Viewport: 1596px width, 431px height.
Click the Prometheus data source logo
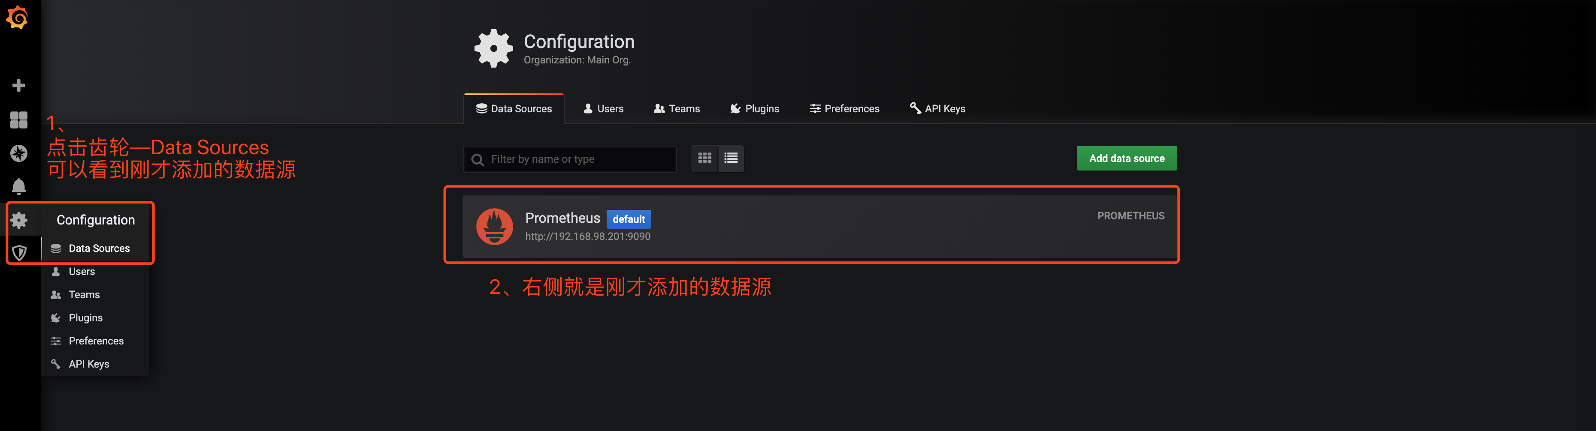[495, 226]
